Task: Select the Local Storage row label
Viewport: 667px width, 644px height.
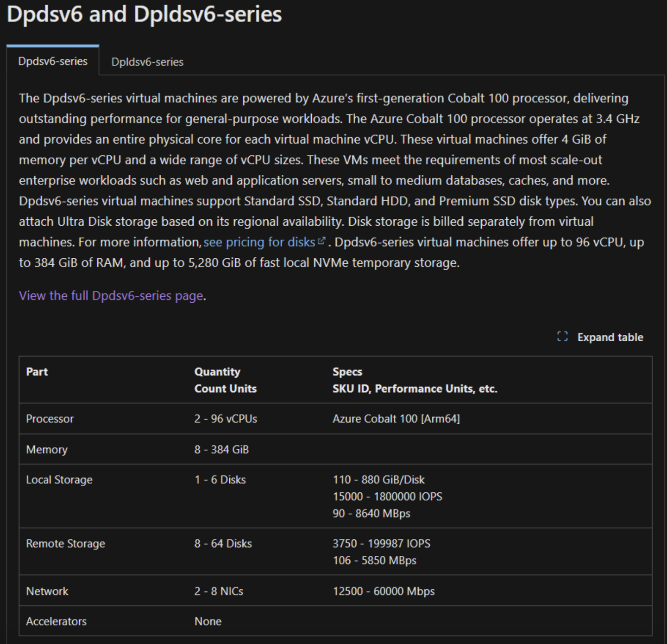Action: click(x=59, y=480)
